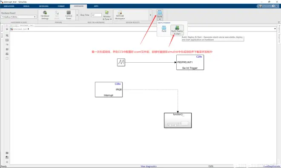Click the Save icon in quick access toolbar
Screen dimensions: 281x168
[x=261, y=6]
